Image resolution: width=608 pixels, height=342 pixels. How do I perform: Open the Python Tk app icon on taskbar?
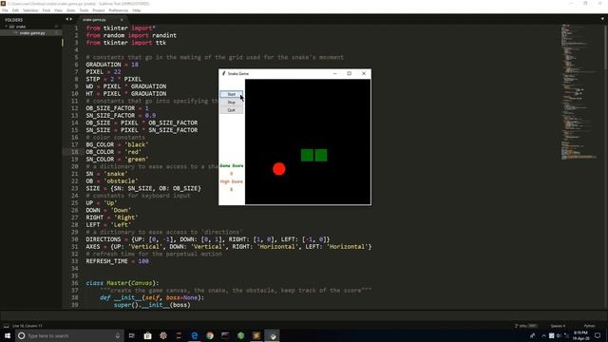273,335
